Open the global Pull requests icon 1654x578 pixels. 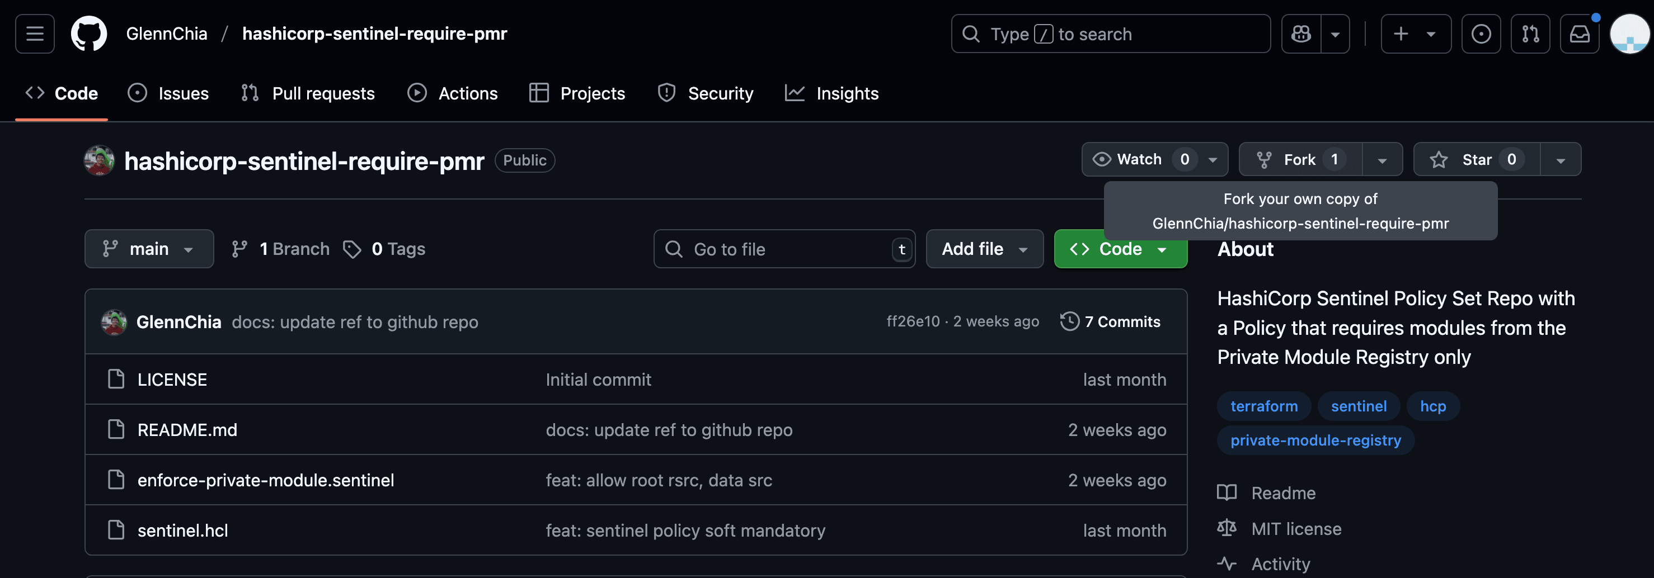pos(1531,34)
